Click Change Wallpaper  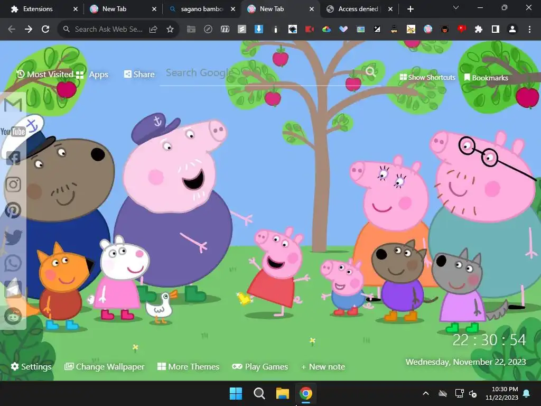point(105,367)
